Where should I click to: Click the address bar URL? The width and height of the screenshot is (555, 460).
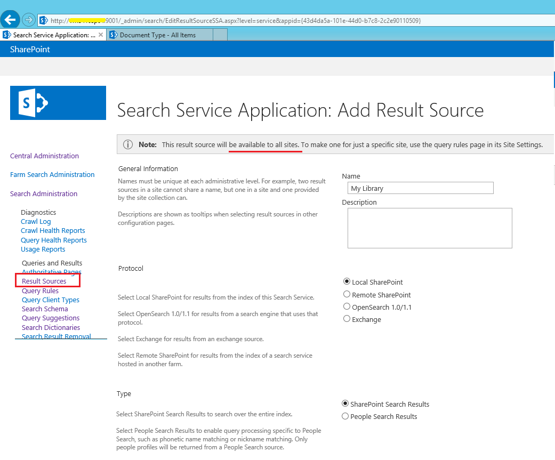coord(235,21)
